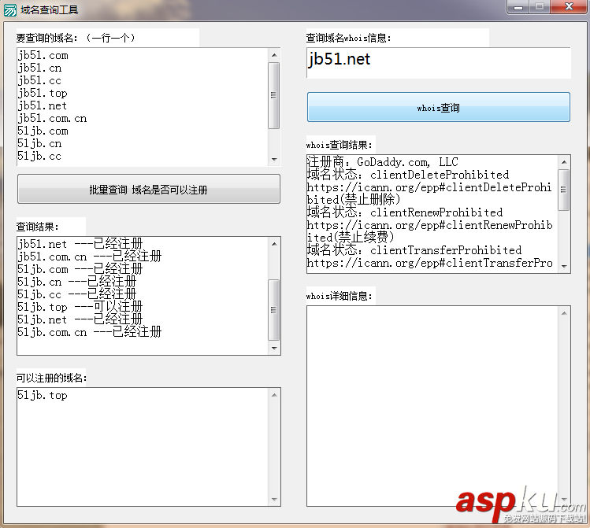
Task: Click result row 51jb.top ---可以注册
Action: (80, 307)
